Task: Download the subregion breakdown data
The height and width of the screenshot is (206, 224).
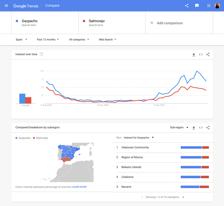Action: point(194,127)
